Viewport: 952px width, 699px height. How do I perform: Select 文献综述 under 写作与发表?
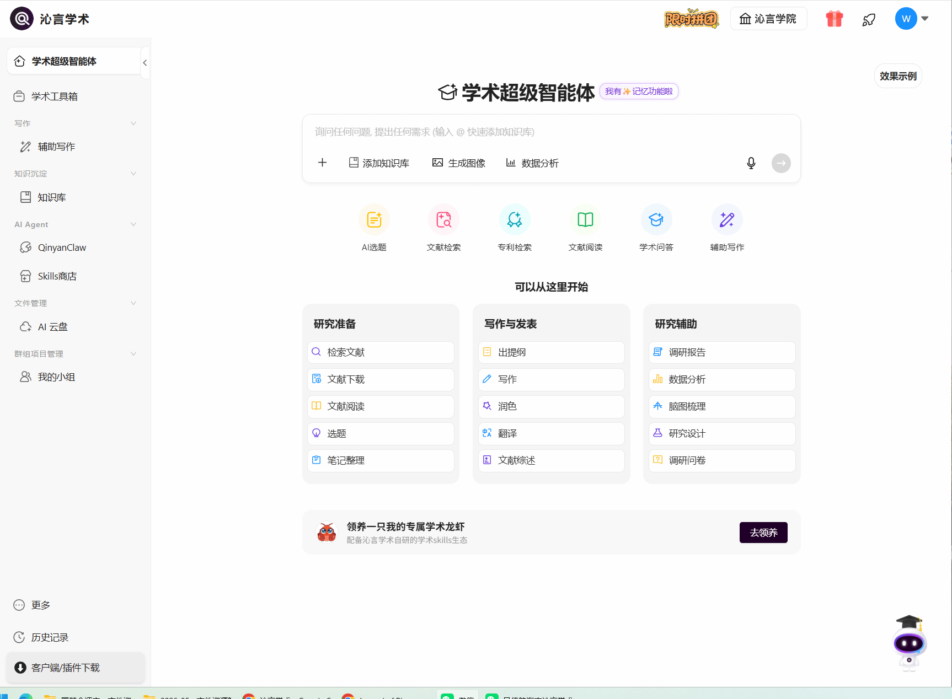point(552,460)
